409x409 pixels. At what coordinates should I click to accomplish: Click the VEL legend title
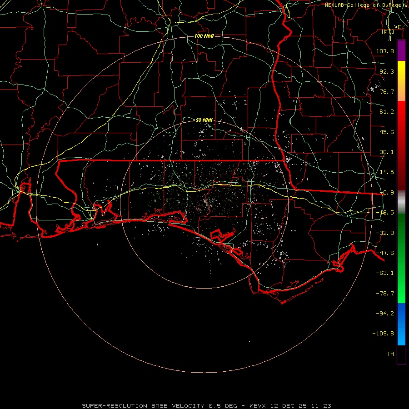pyautogui.click(x=399, y=27)
